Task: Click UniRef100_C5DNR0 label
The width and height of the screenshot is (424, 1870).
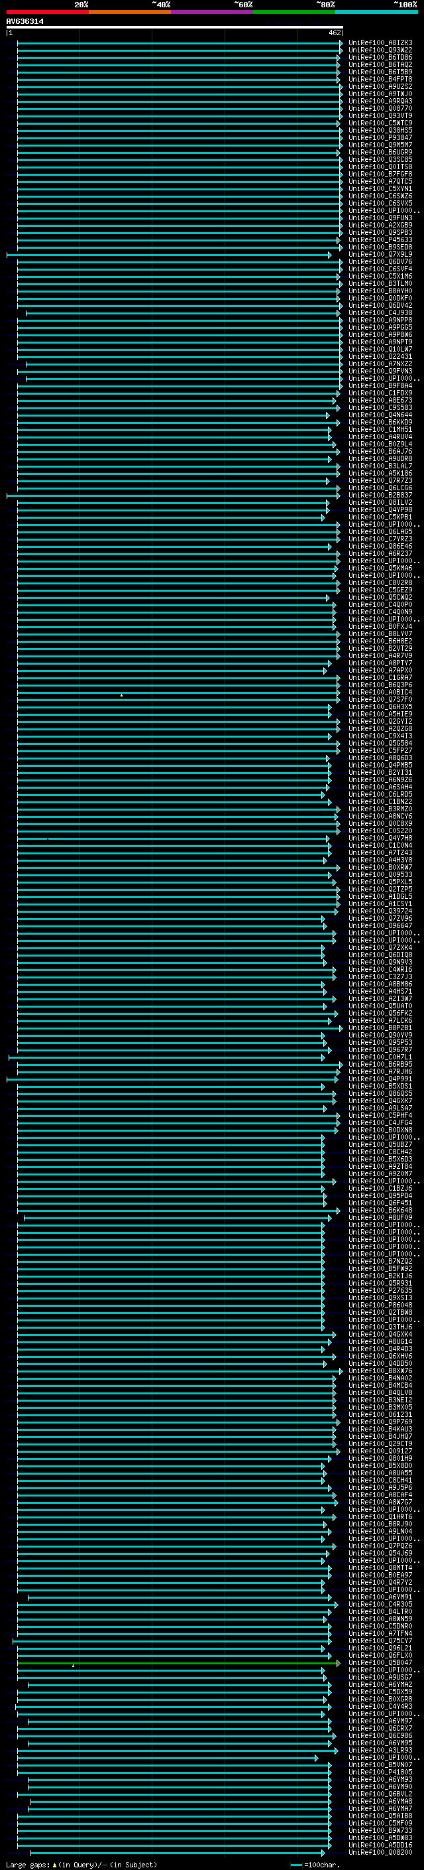Action: [380, 1626]
